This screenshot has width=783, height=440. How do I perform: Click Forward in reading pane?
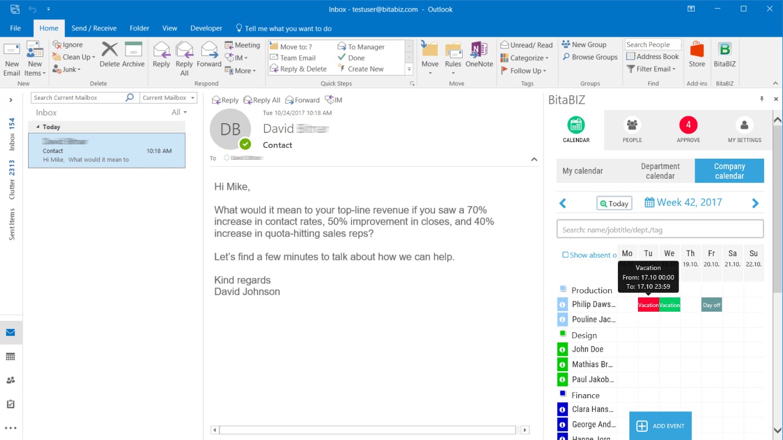tap(302, 100)
